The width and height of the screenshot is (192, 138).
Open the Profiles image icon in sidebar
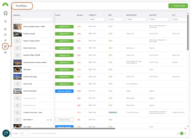pos(5,46)
